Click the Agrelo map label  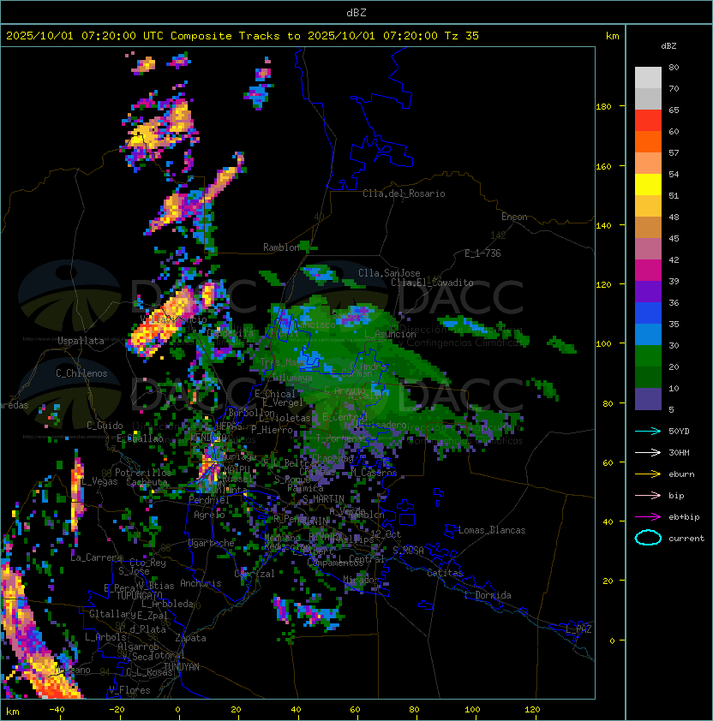pos(209,515)
